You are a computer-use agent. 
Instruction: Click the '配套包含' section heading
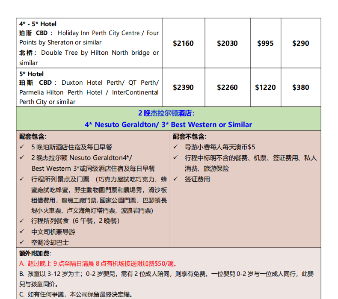32,137
